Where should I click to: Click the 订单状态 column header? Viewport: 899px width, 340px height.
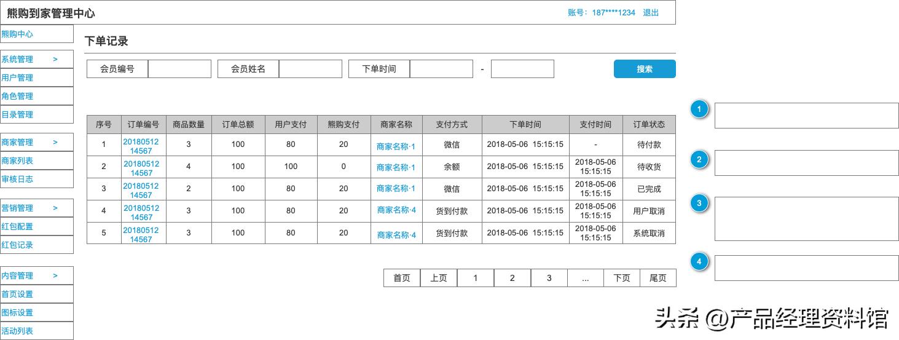[x=649, y=124]
